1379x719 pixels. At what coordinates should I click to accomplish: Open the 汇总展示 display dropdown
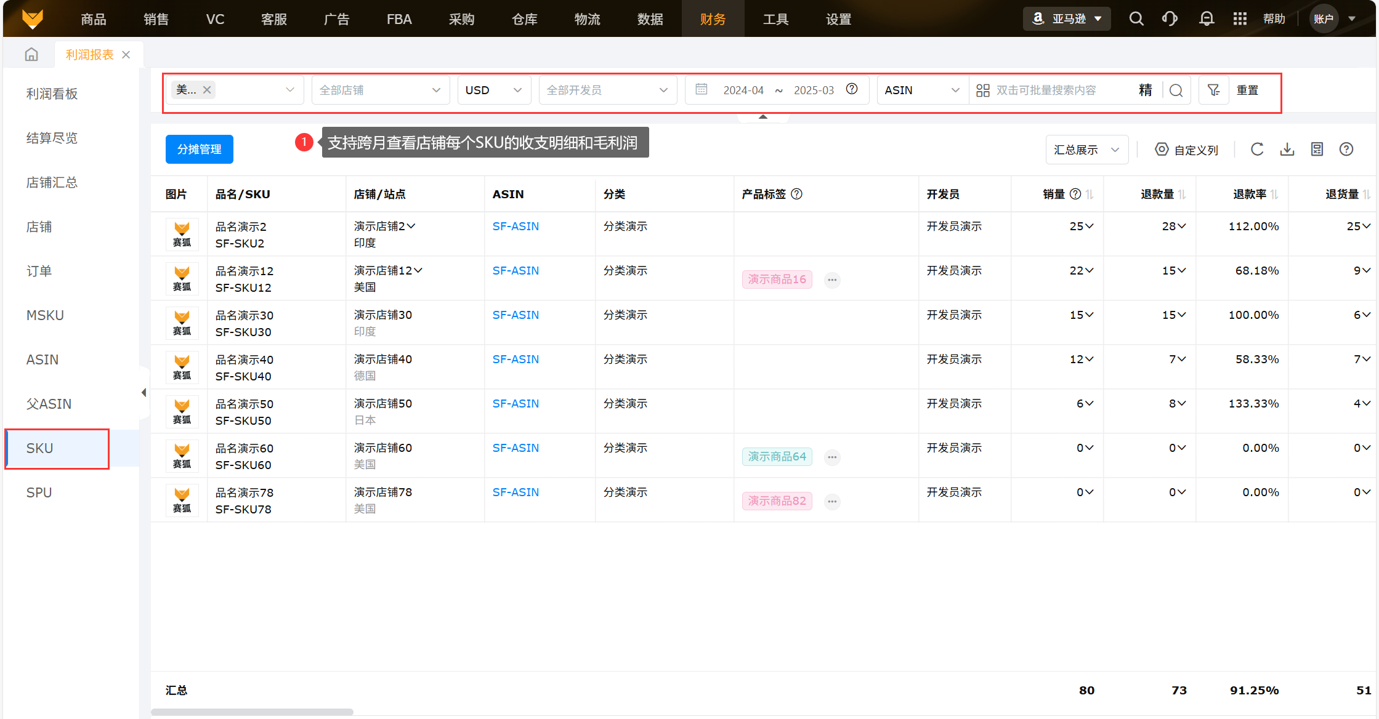(x=1086, y=150)
